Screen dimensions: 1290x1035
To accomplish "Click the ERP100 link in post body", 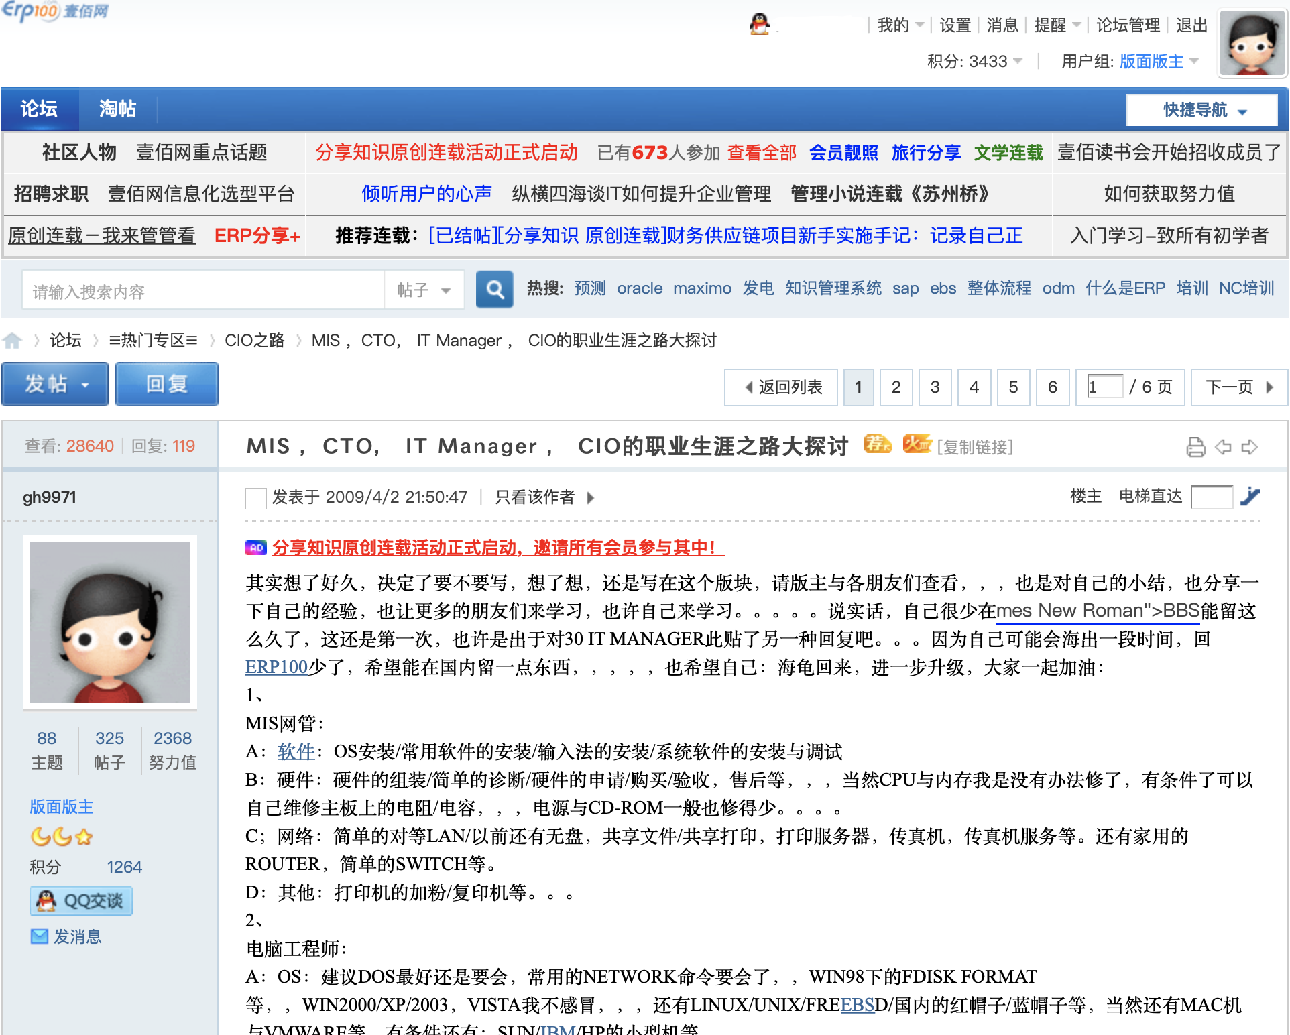I will pos(276,667).
